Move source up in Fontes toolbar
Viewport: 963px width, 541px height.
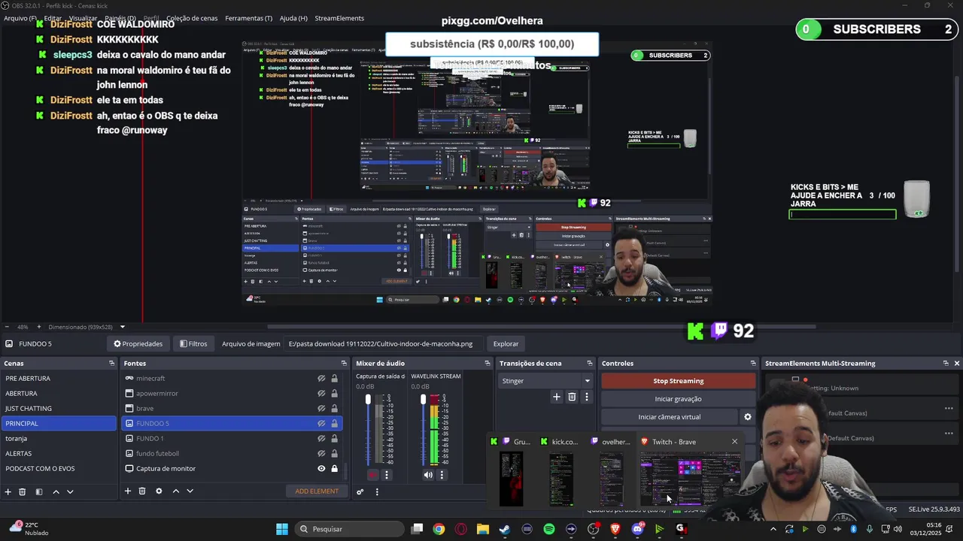176,491
